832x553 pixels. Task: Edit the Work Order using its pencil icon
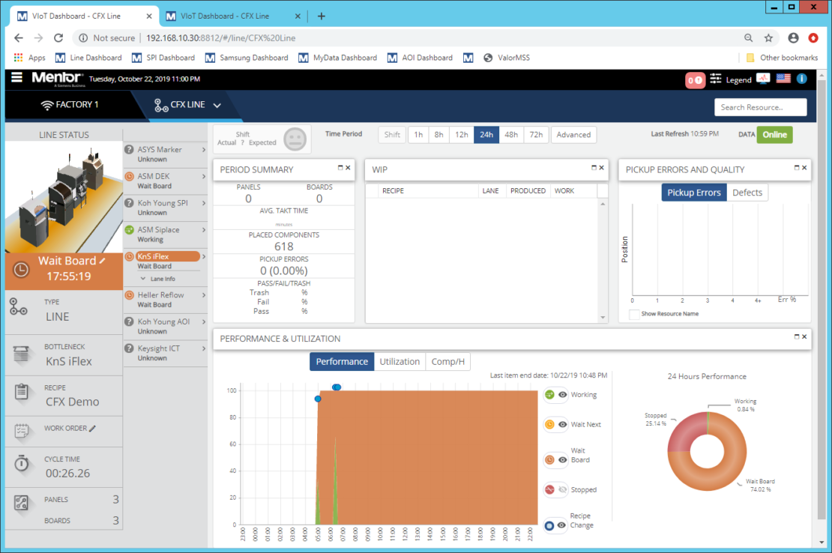click(x=94, y=427)
